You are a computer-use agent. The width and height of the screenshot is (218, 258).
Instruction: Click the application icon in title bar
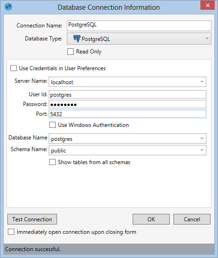click(8, 7)
